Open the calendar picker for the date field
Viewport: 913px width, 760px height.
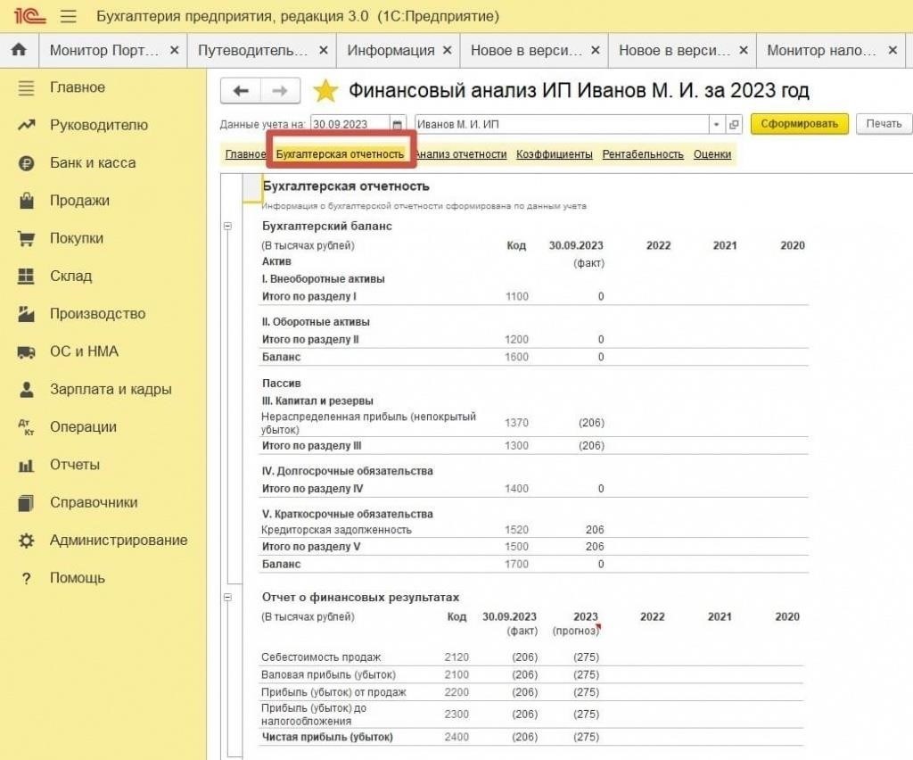click(x=398, y=125)
